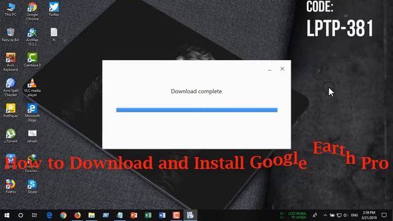Open Google Chrome desktop shortcut
The height and width of the screenshot is (221, 393).
(x=33, y=12)
